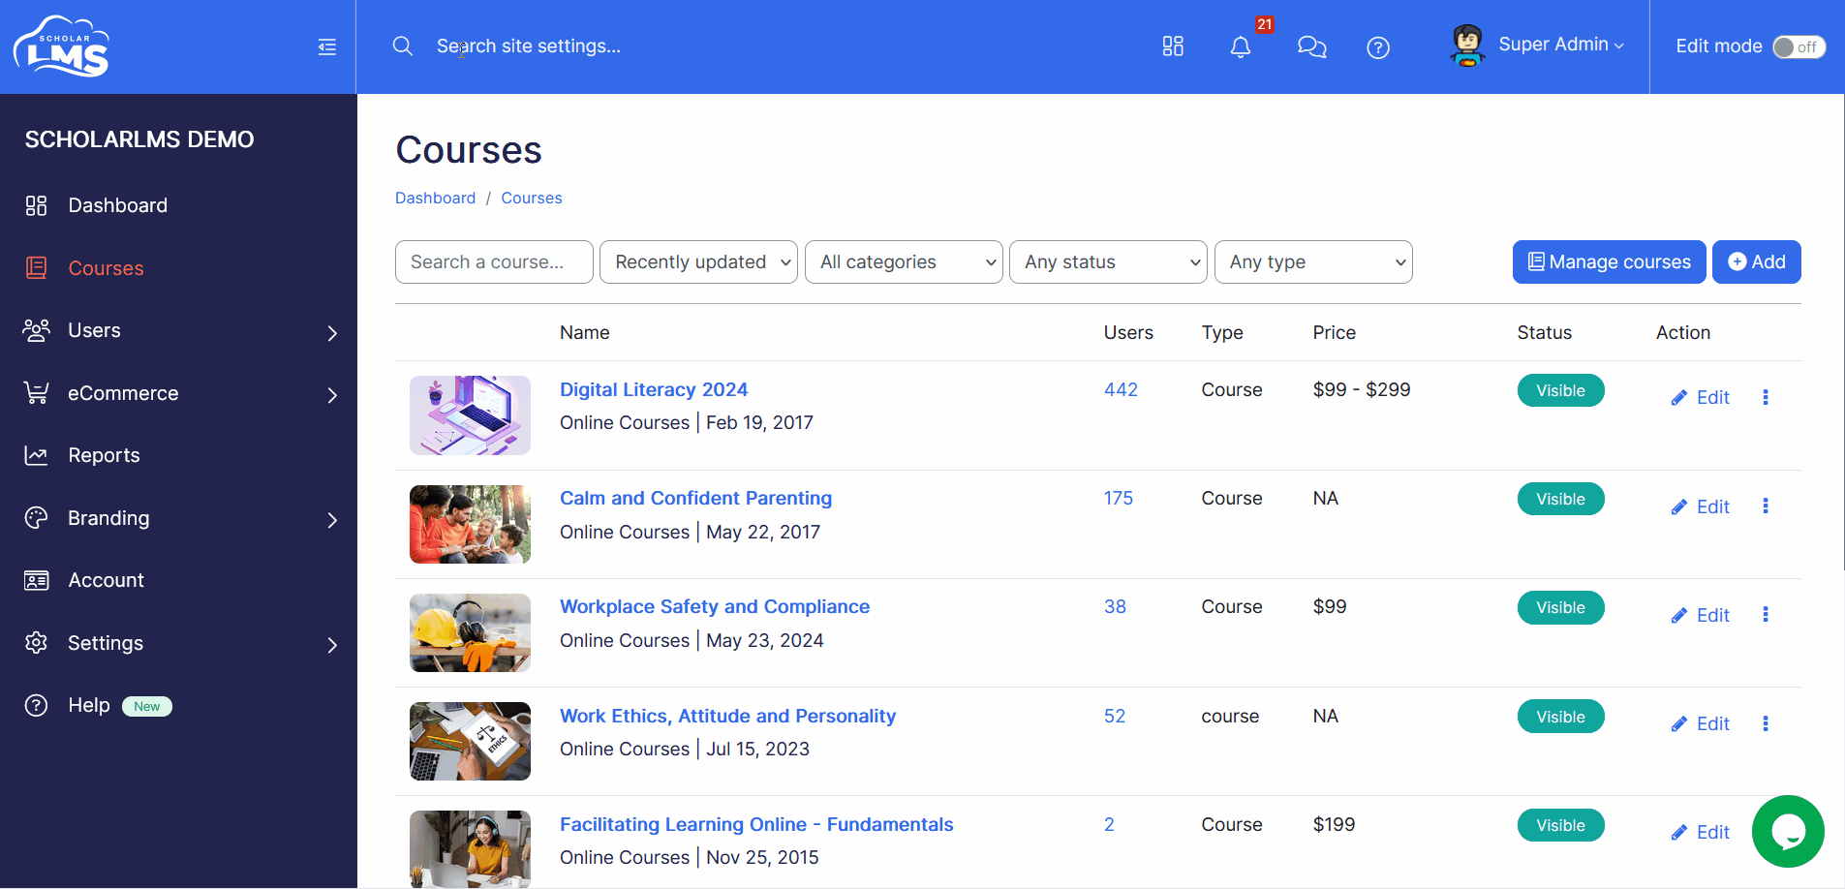
Task: Open Reports in the sidebar
Action: tap(179, 455)
